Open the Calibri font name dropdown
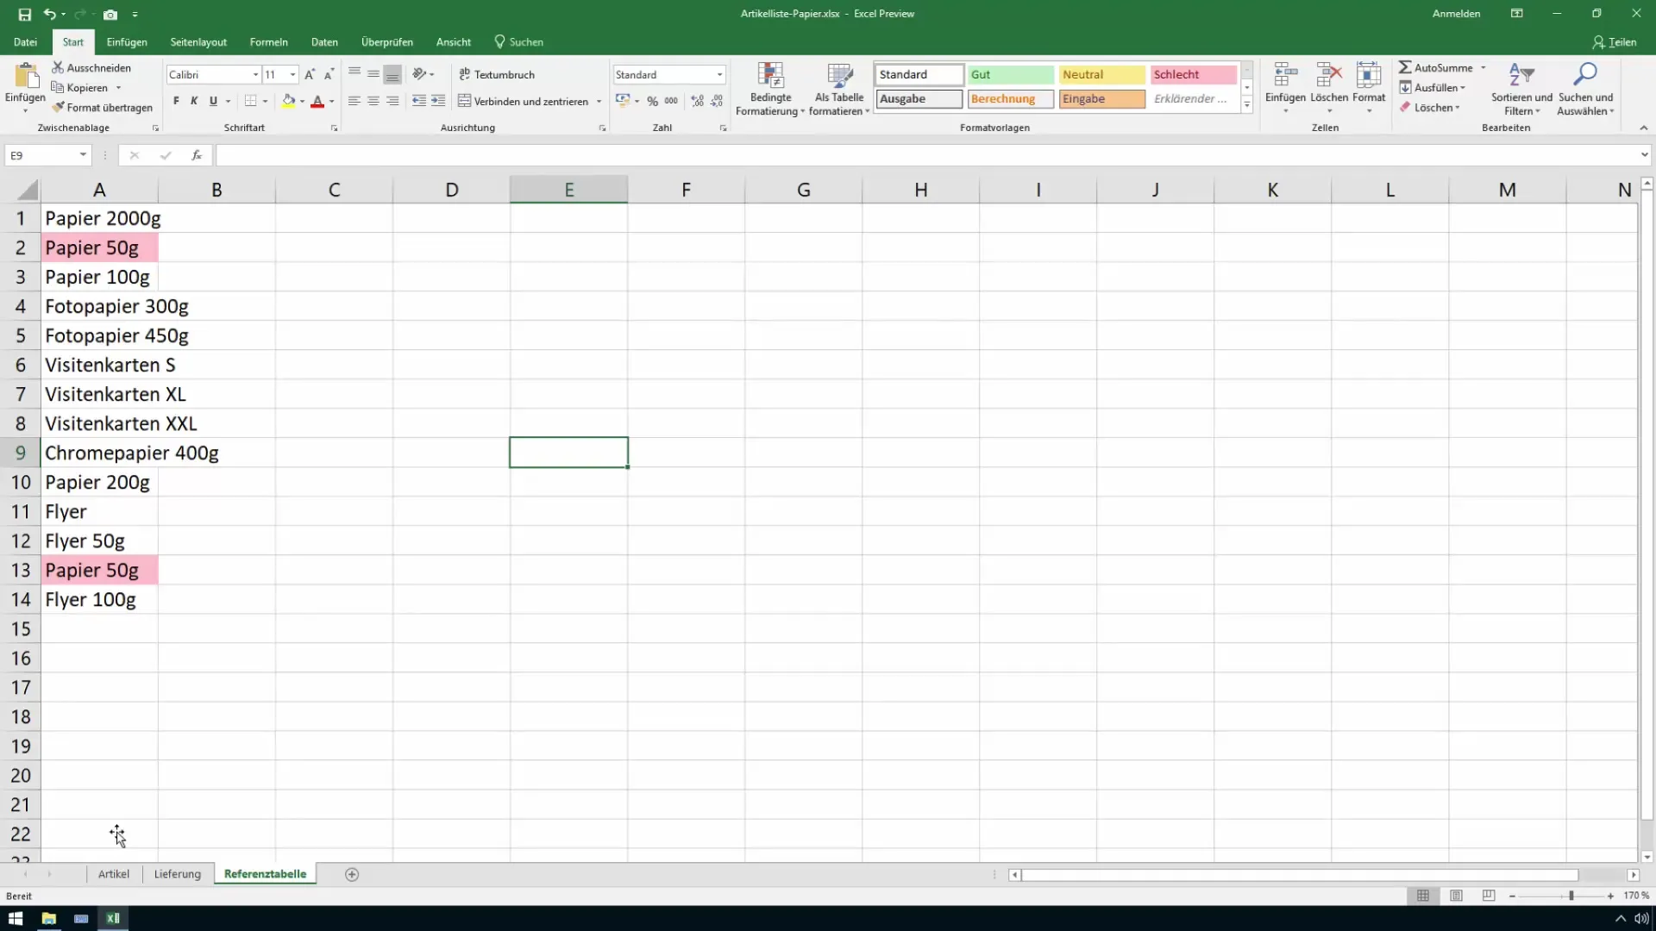Screen dimensions: 1656x931 click(255, 75)
